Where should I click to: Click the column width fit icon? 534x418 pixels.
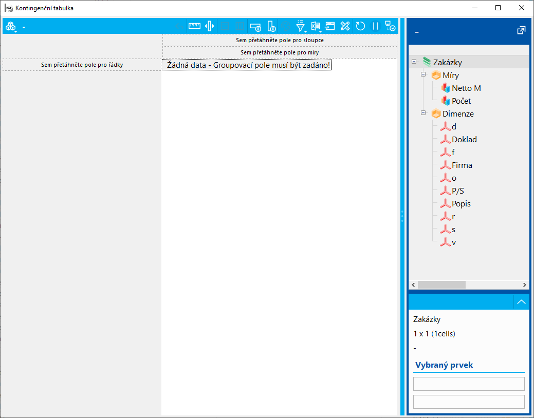[209, 26]
